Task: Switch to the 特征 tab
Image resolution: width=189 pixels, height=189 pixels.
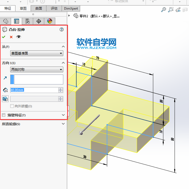Action: 8,9
